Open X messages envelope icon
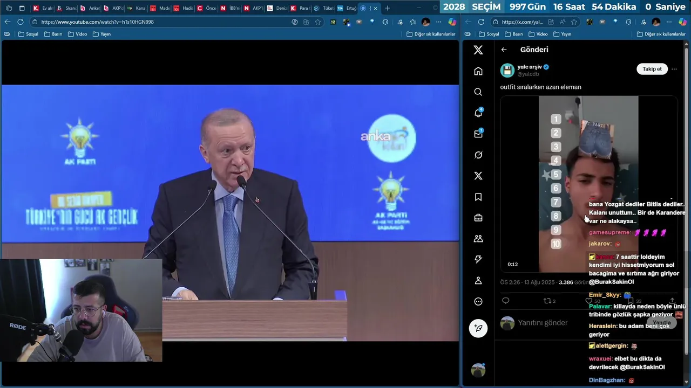 [478, 134]
